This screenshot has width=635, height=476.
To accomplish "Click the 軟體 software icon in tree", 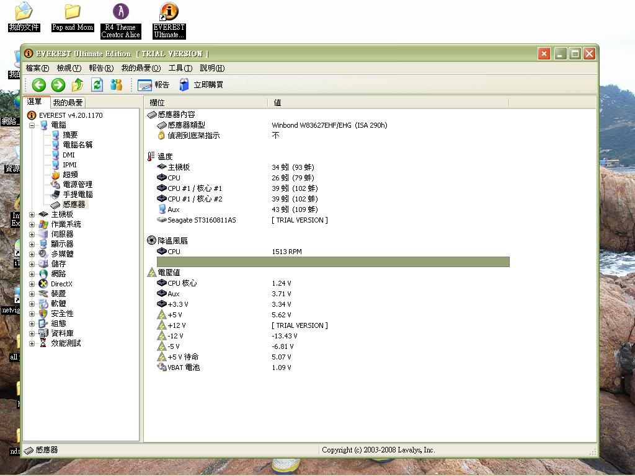I will coord(43,304).
